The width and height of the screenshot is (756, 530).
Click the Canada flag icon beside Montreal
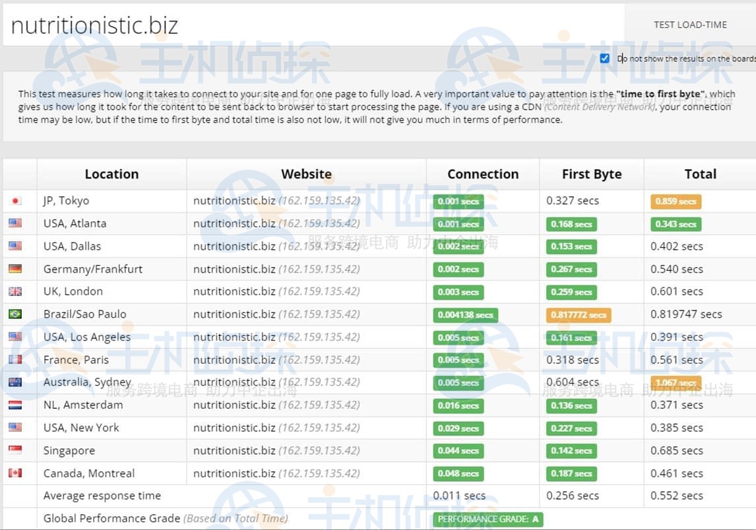pyautogui.click(x=15, y=473)
